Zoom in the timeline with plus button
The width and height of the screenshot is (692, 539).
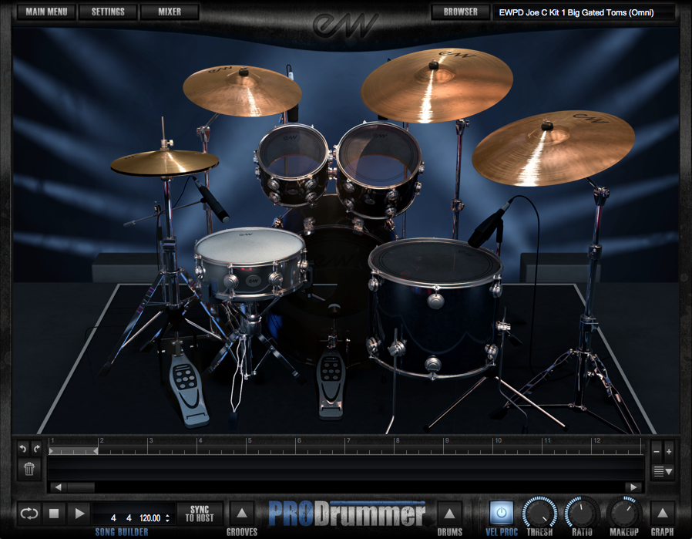pos(669,450)
